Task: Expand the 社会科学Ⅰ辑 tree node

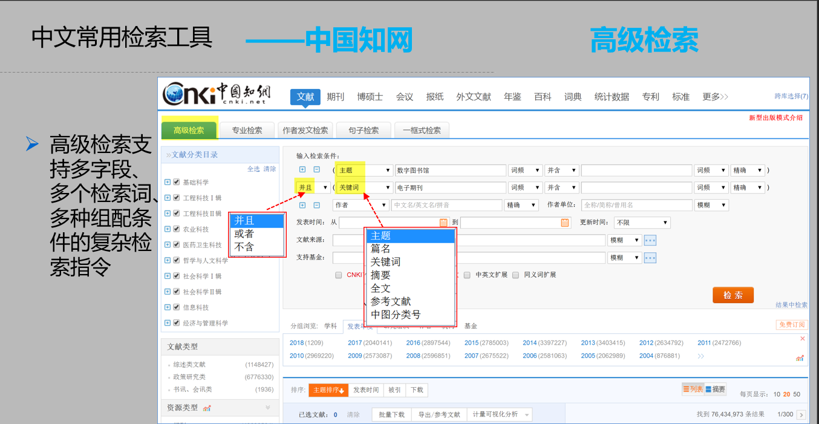Action: pos(168,276)
